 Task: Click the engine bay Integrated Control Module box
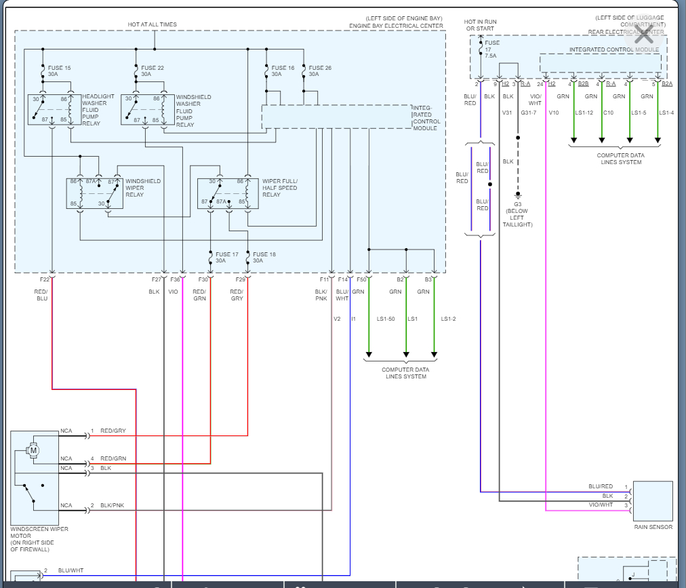[336, 117]
